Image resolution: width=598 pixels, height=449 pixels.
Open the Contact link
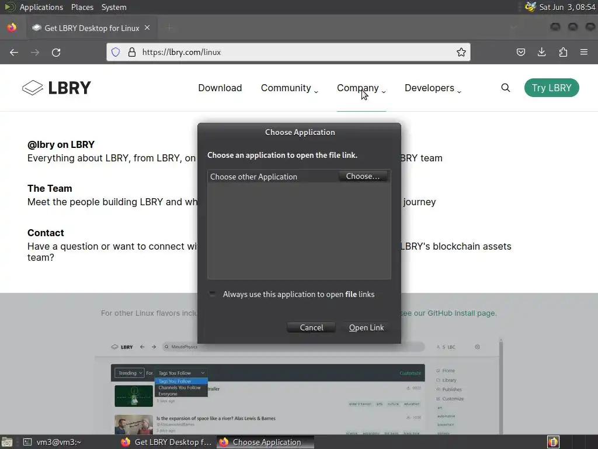point(46,233)
